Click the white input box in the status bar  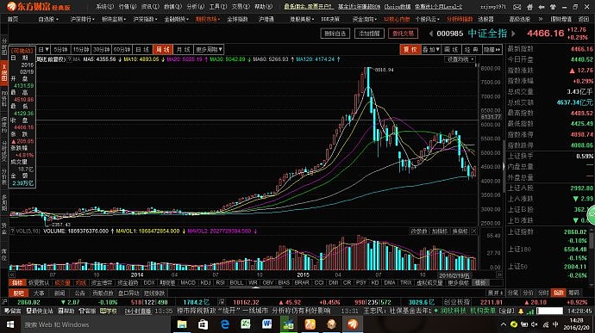[x=549, y=311]
